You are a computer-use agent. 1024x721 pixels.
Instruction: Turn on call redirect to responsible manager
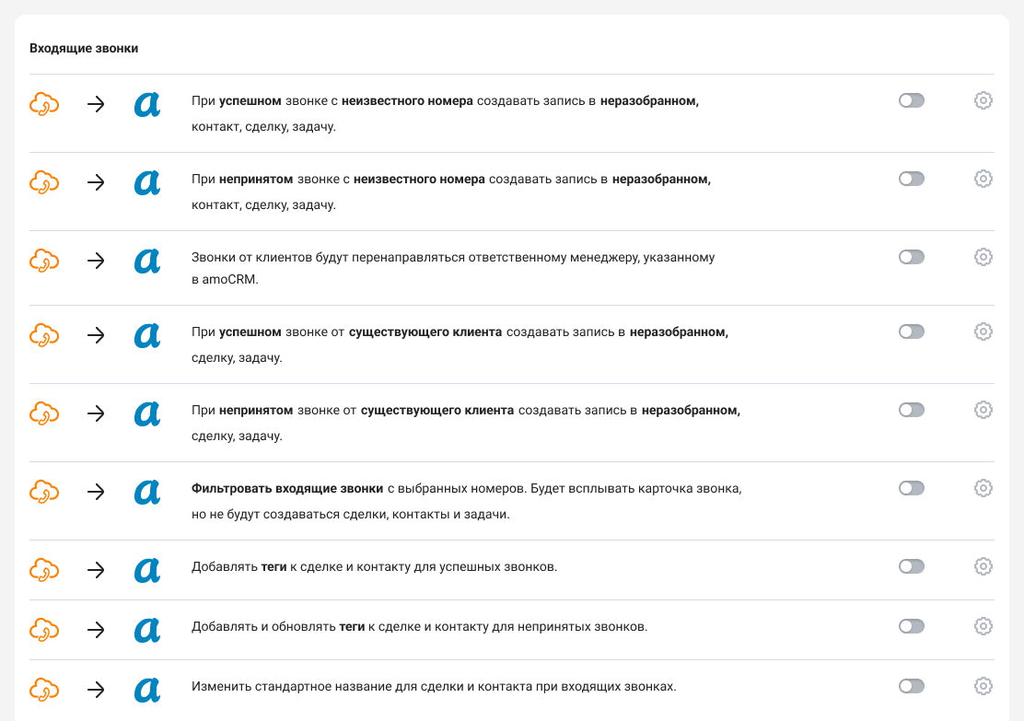click(x=911, y=257)
